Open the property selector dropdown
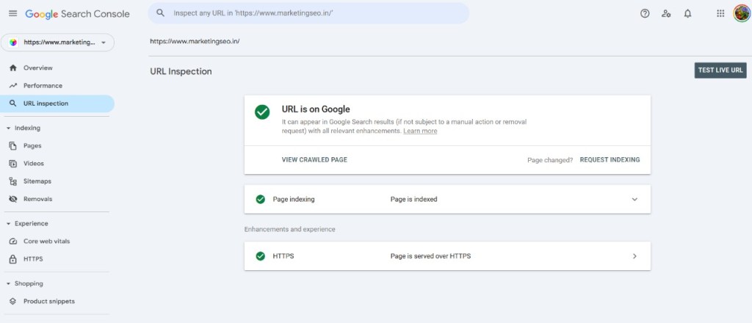752x323 pixels. [x=57, y=42]
